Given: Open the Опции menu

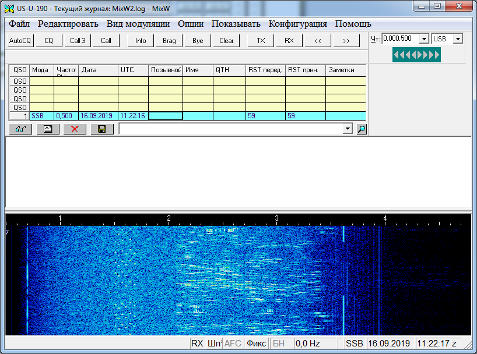Looking at the screenshot, I should [x=191, y=24].
